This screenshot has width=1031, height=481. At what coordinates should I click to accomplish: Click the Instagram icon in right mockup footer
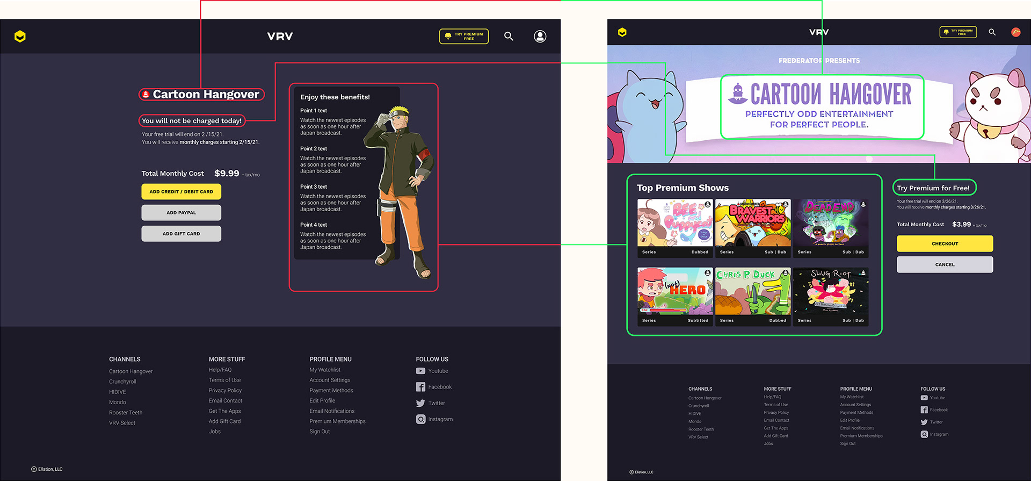pyautogui.click(x=924, y=434)
